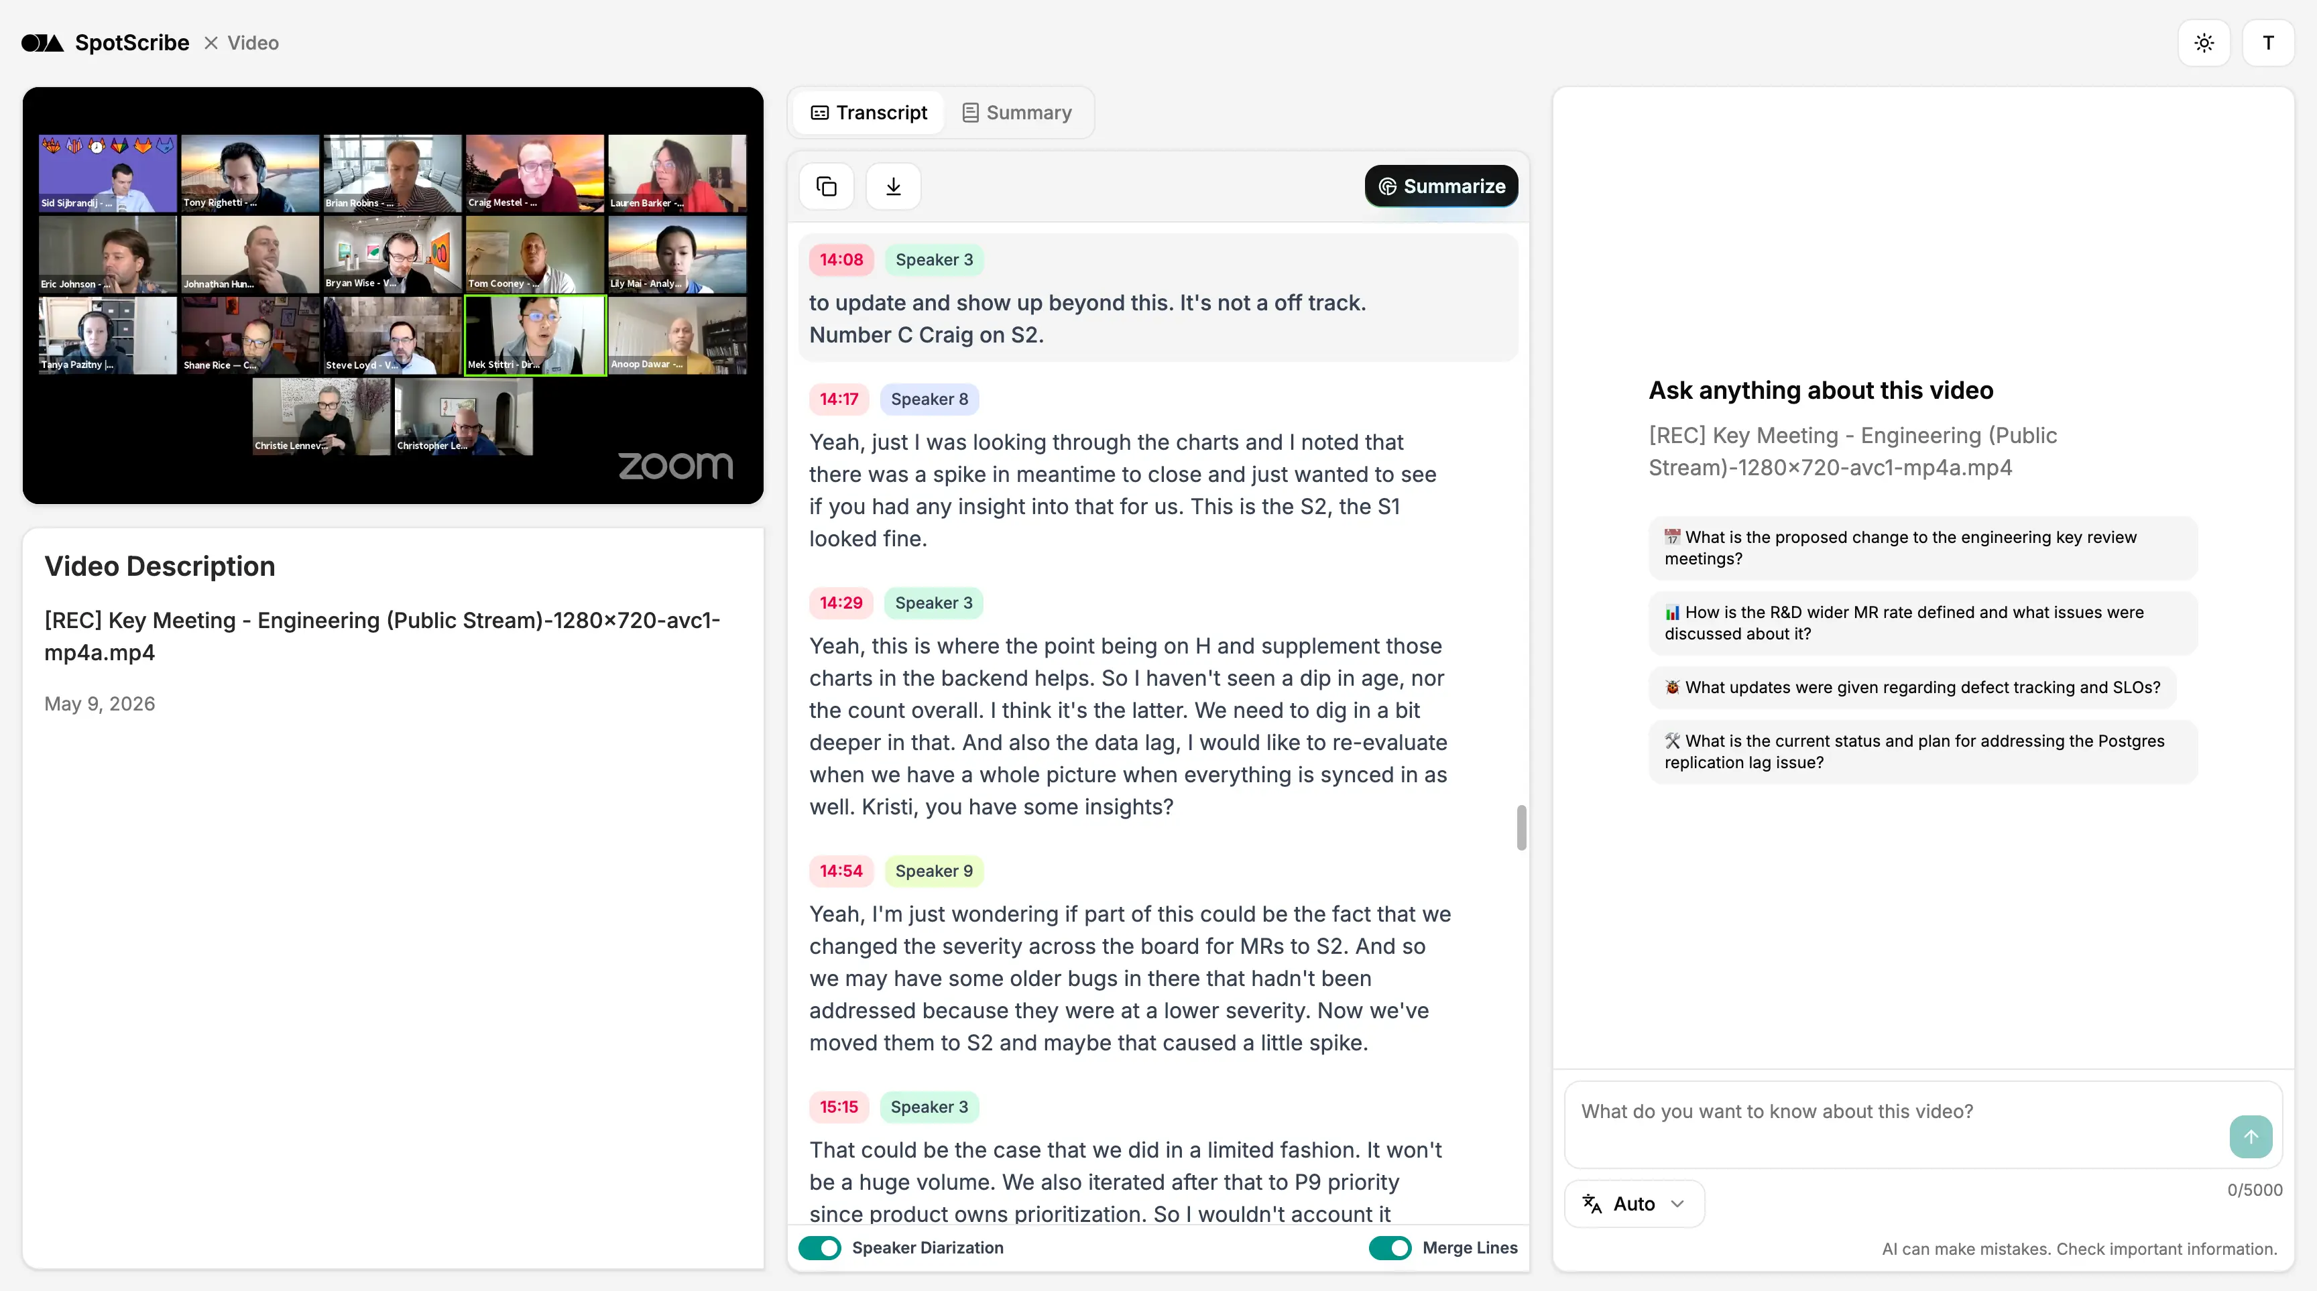The image size is (2317, 1291).
Task: Click the translate icon beside Auto
Action: tap(1592, 1204)
